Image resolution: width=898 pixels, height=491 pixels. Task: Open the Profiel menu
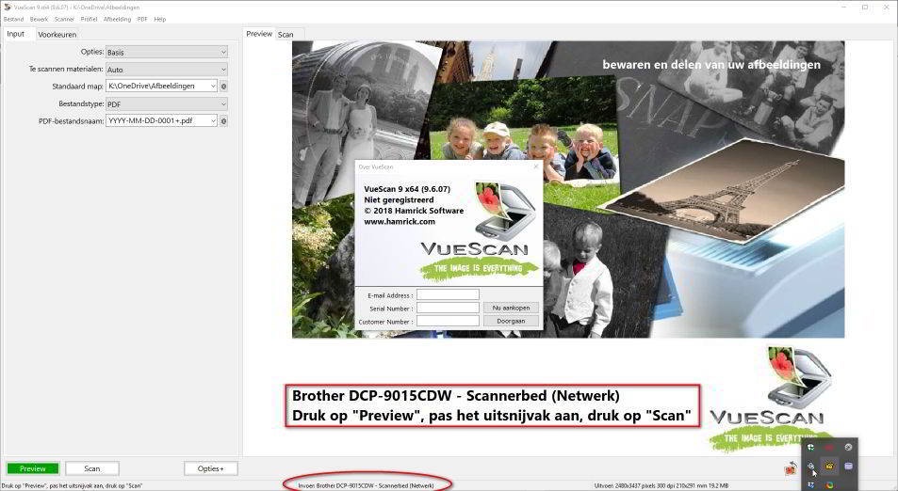tap(89, 19)
